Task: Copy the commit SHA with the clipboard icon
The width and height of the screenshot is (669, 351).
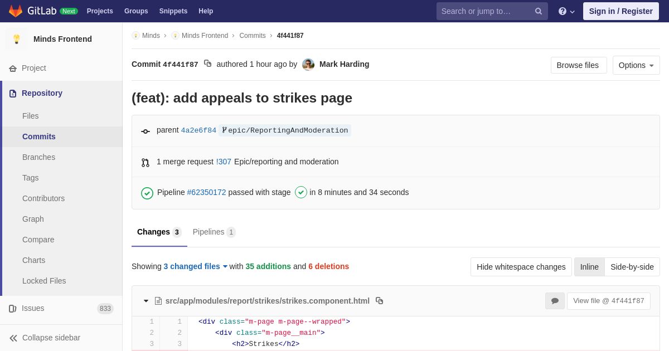Action: (207, 64)
